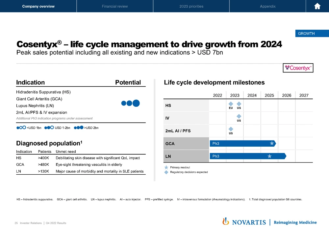
Task: Select the EU regulatory diamond under HS
Action: point(231,103)
